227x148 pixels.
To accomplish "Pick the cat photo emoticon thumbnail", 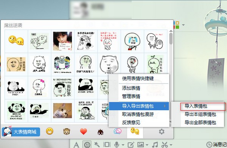I will click(62, 111).
